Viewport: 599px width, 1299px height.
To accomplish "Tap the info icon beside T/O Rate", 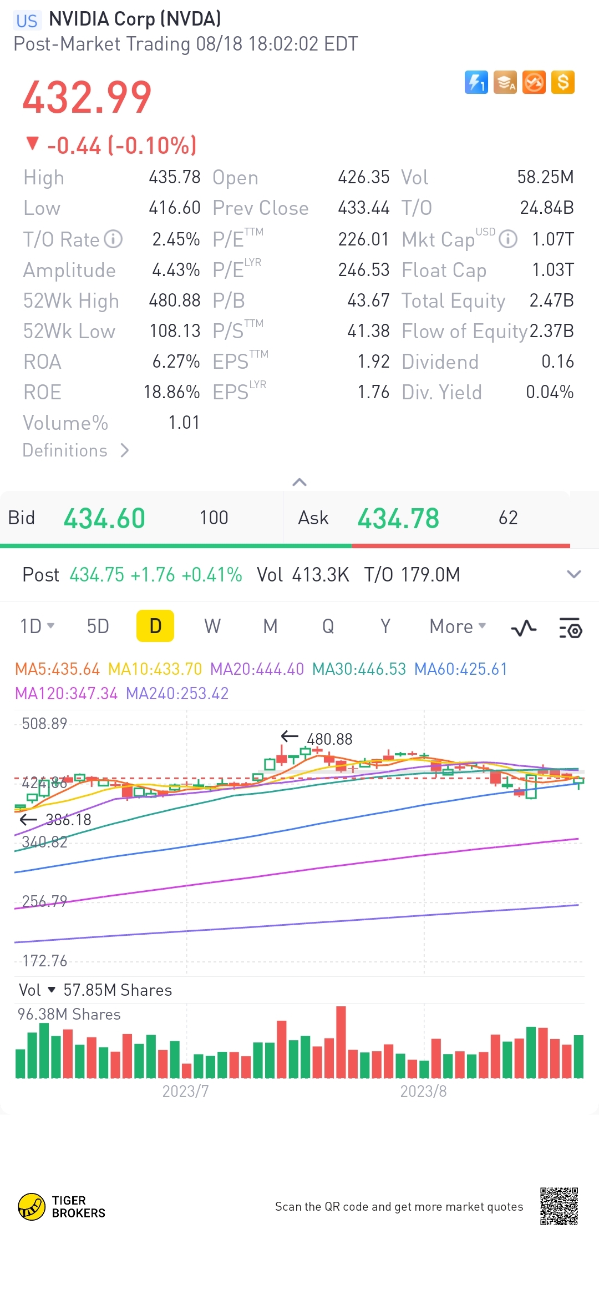I will coord(114,239).
